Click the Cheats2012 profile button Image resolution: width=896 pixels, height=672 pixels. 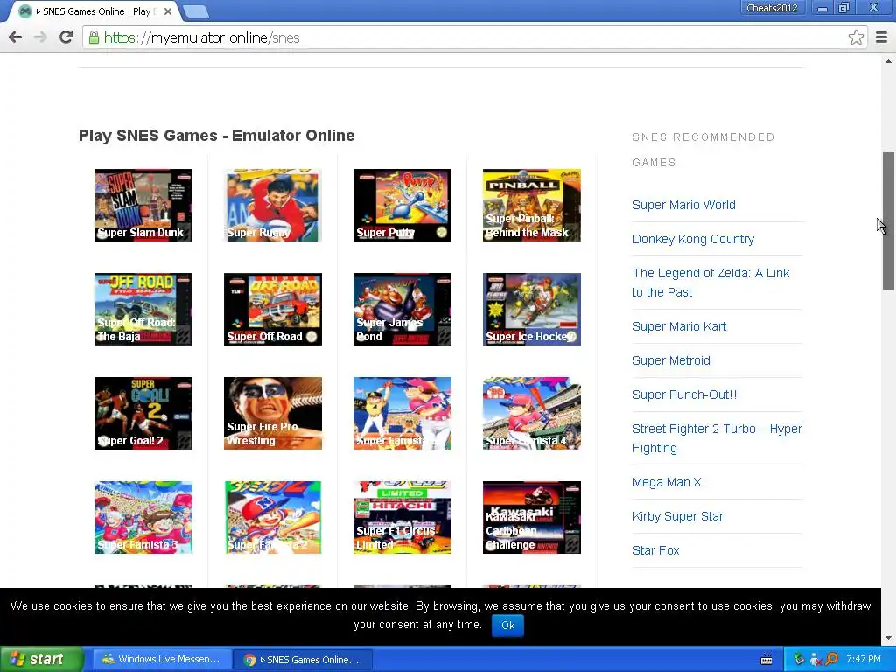click(x=772, y=8)
